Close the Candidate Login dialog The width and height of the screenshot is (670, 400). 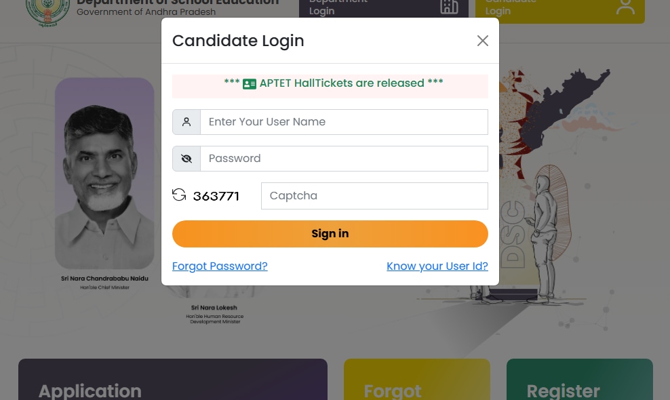pos(483,41)
